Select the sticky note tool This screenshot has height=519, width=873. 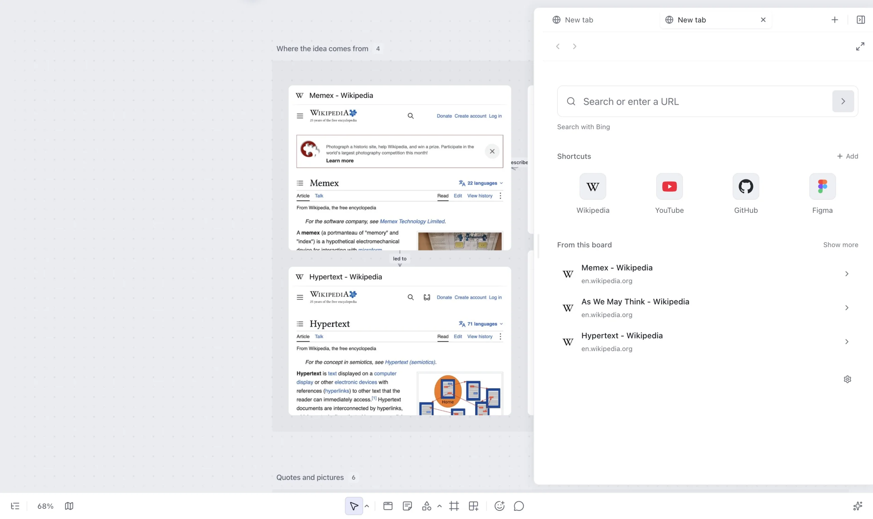[x=407, y=506]
